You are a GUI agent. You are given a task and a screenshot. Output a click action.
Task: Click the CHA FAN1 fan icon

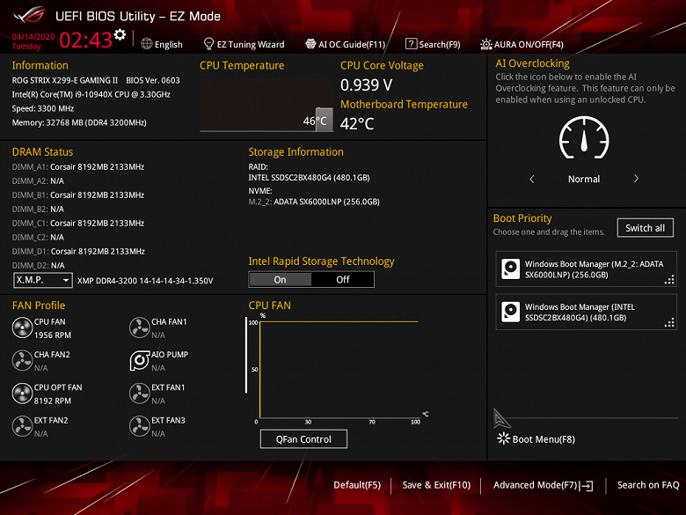coord(140,327)
